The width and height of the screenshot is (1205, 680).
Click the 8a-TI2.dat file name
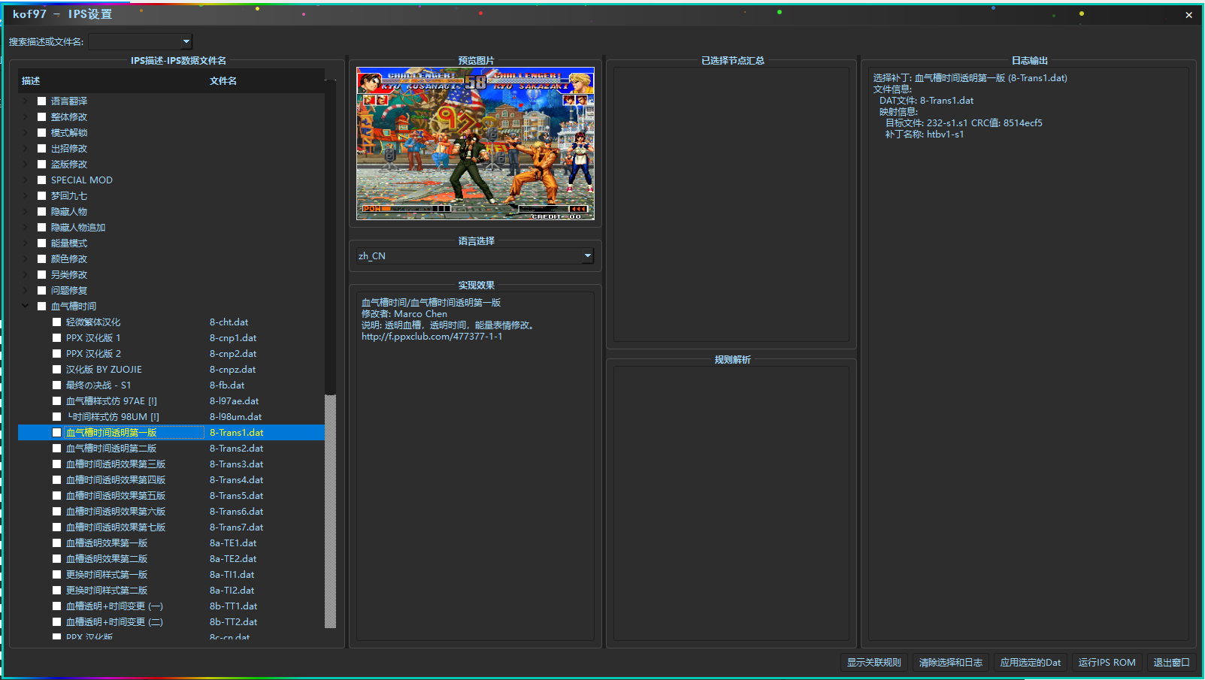(x=232, y=590)
